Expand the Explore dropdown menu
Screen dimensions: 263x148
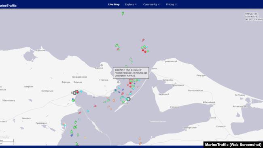tap(131, 4)
